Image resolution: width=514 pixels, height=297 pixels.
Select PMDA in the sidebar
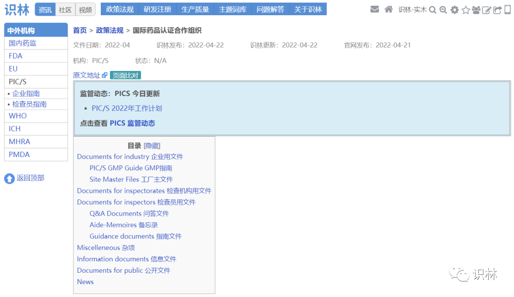[36, 154]
